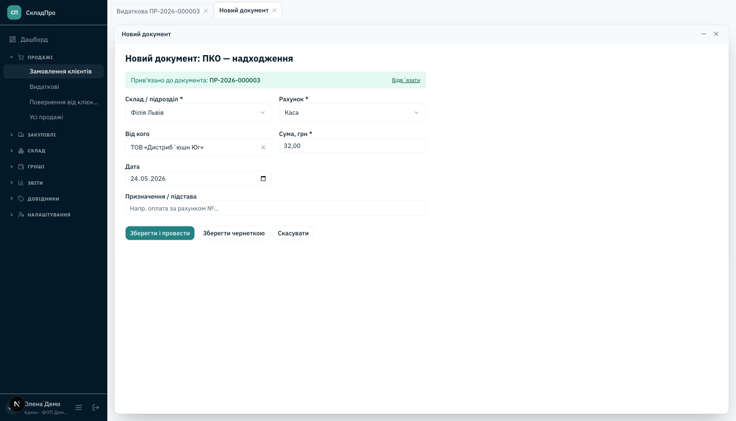Screen dimensions: 736x421
Task: Click into the Сума, грн field
Action: point(352,146)
